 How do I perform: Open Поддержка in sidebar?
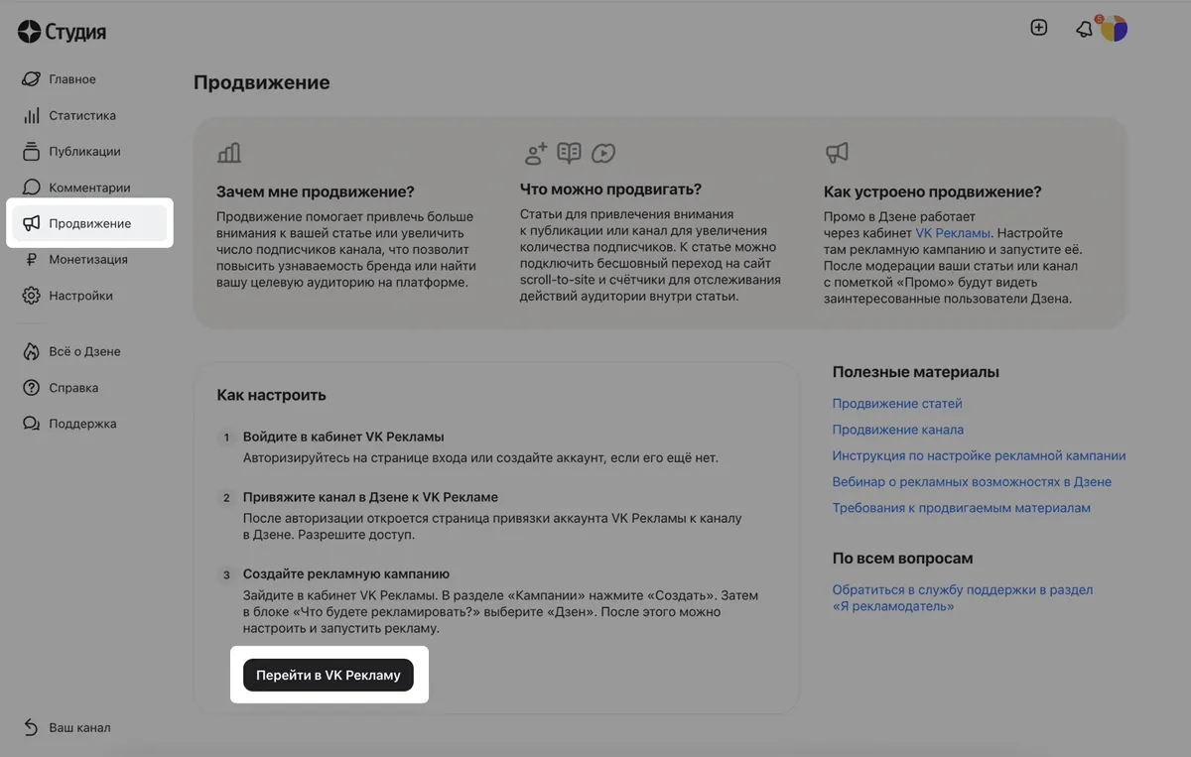coord(82,424)
